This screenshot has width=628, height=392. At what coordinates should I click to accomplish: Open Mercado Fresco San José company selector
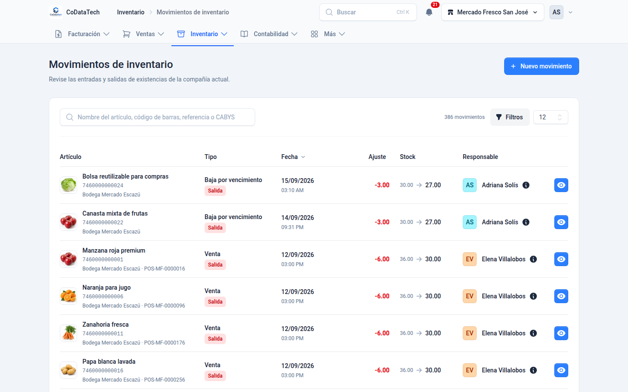[493, 12]
